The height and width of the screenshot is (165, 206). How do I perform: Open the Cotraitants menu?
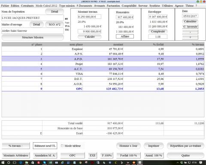click(27, 6)
